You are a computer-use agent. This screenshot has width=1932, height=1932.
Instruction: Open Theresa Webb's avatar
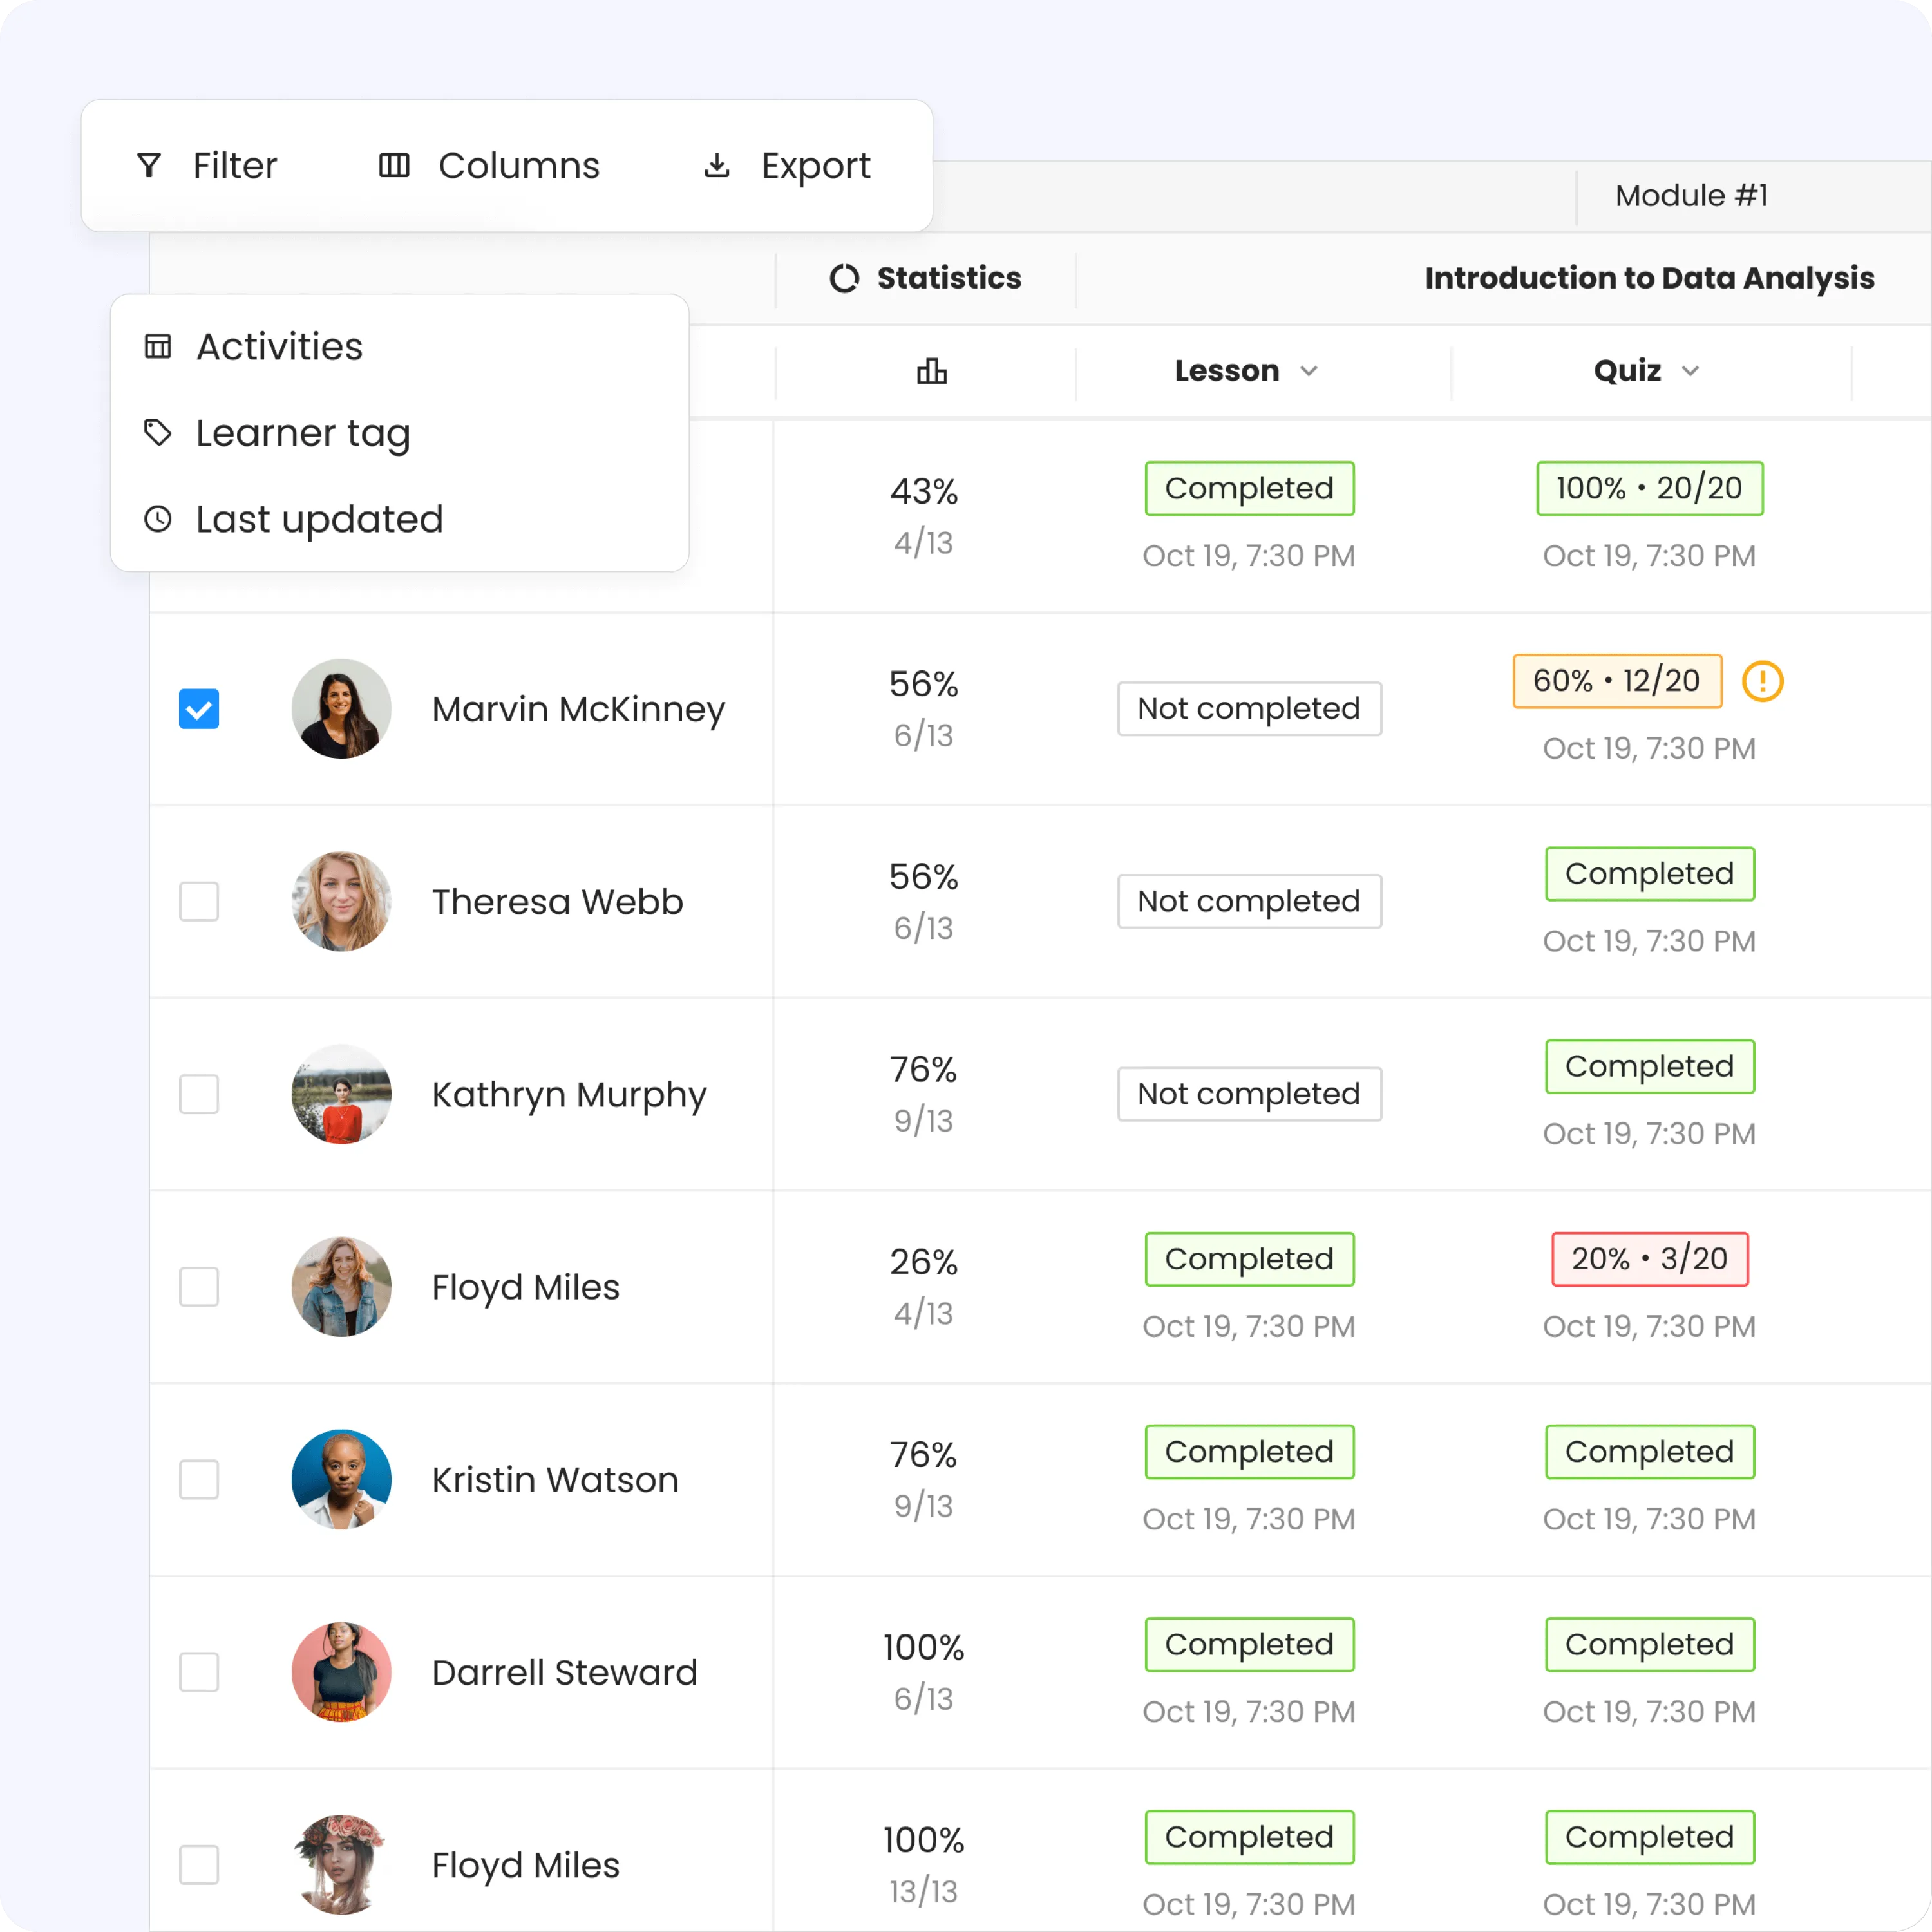pyautogui.click(x=341, y=902)
